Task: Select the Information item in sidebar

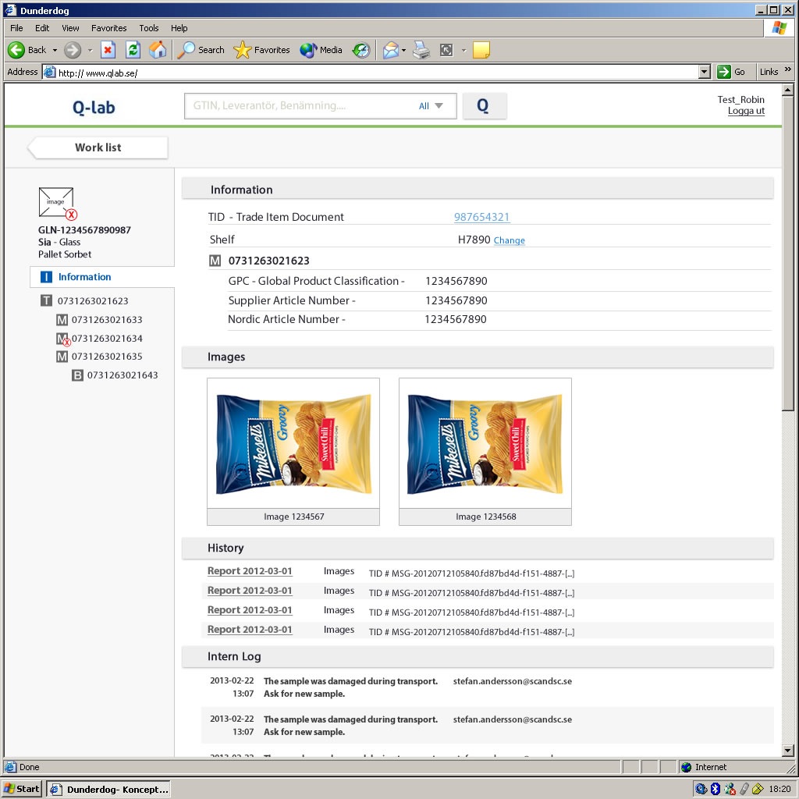Action: pyautogui.click(x=84, y=277)
